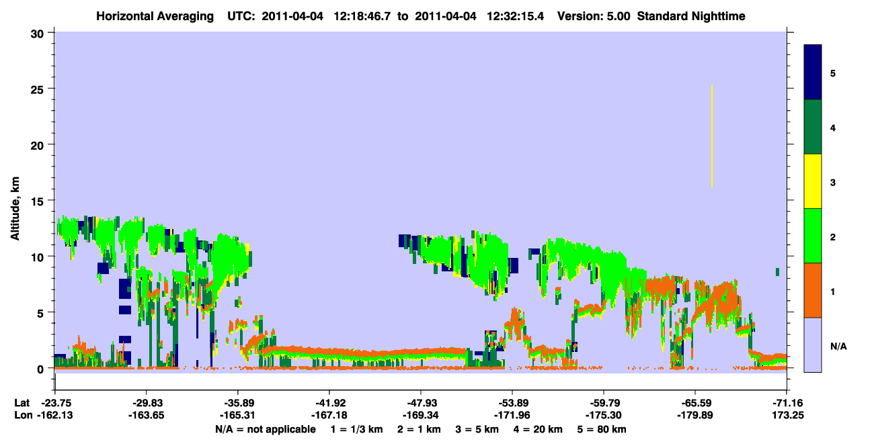Click the altitude tick label 0
Image resolution: width=874 pixels, height=448 pixels.
[41, 368]
